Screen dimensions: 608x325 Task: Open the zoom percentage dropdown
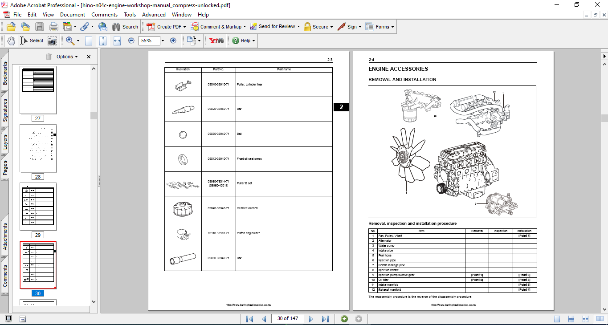point(163,41)
